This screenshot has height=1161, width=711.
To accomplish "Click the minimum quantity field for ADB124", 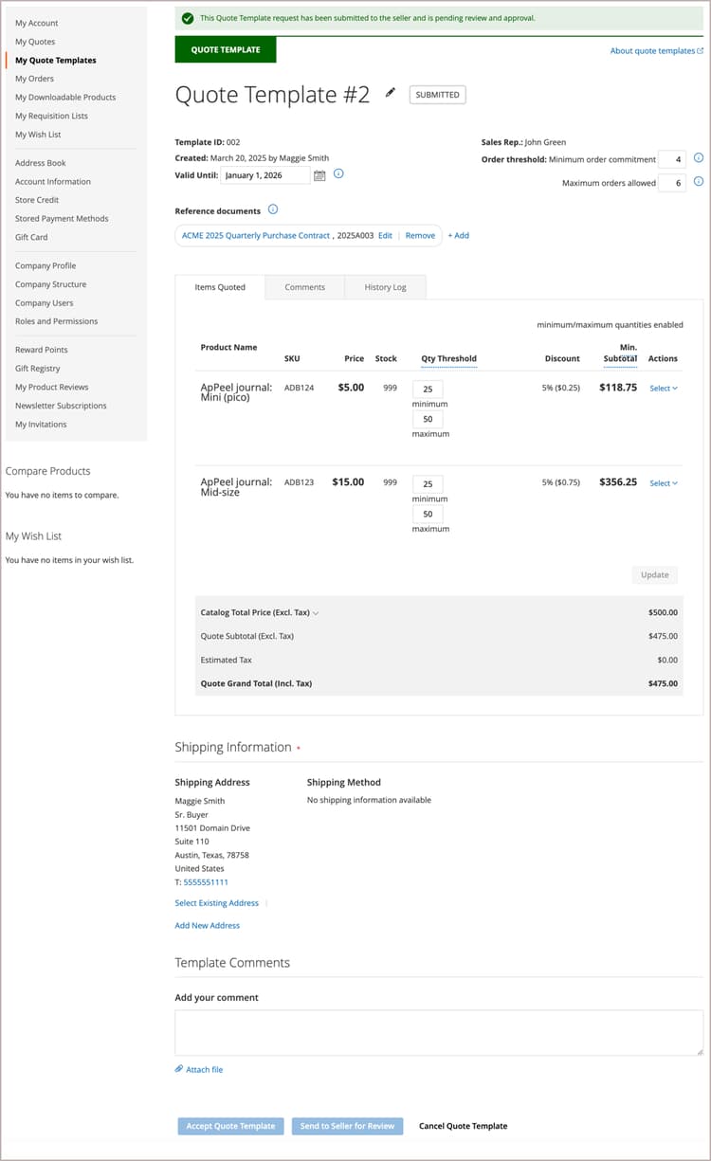I will click(428, 390).
